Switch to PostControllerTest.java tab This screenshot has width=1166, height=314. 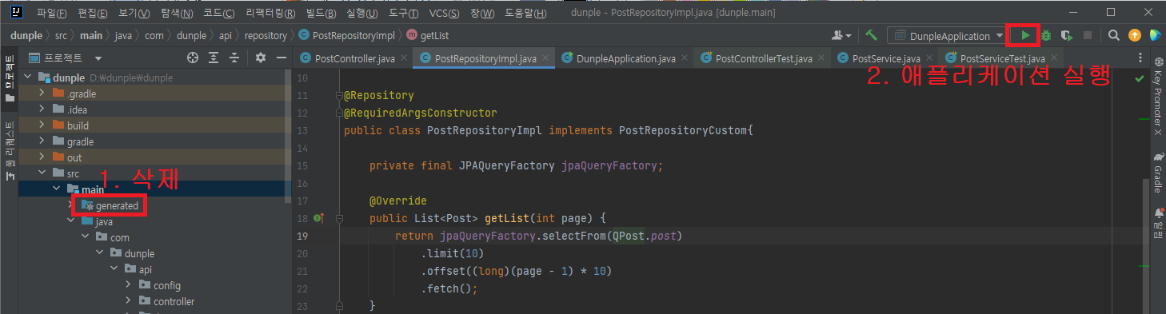764,58
